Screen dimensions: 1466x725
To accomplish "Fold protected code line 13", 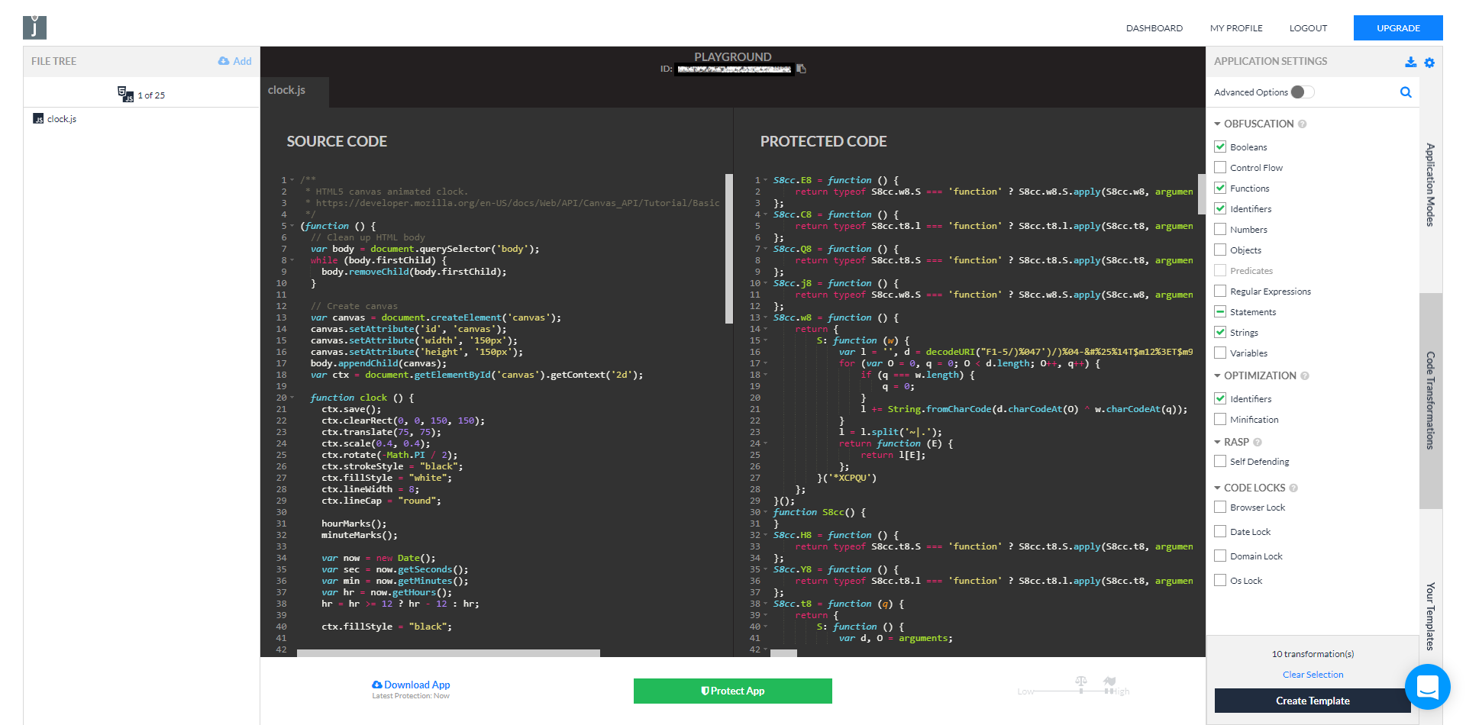I will pos(765,317).
